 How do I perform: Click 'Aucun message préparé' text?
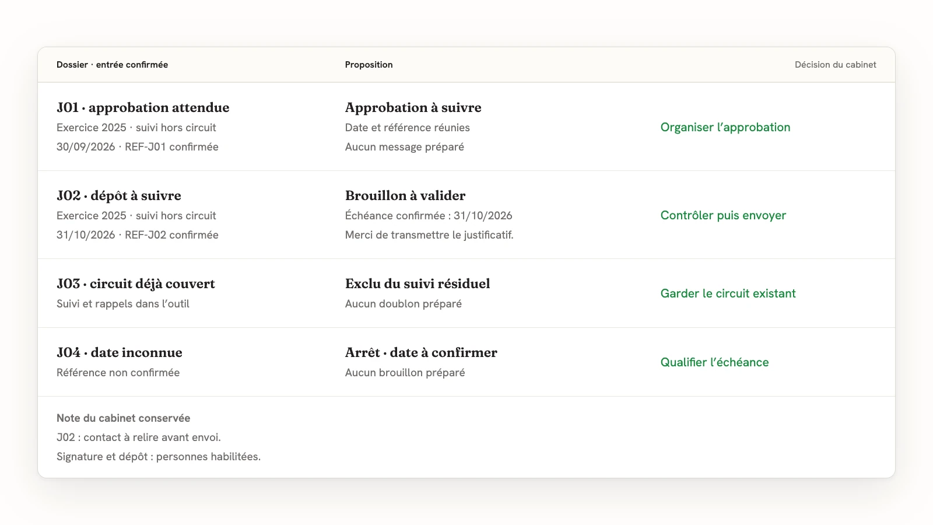(405, 147)
